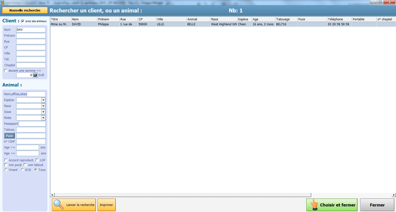Click the Nouvelle recherche button

tap(25, 11)
